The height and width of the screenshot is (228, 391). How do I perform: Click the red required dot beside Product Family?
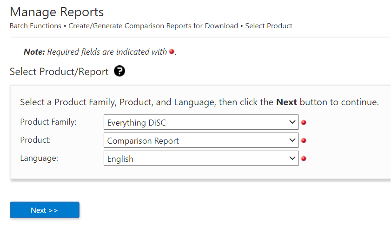304,122
